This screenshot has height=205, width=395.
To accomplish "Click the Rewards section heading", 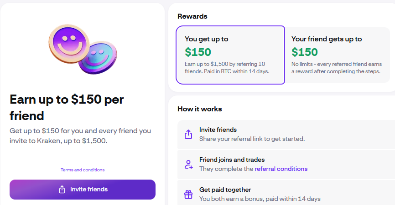I will point(192,16).
